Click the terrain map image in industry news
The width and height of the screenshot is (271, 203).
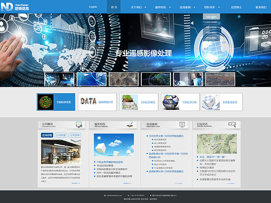[217, 144]
